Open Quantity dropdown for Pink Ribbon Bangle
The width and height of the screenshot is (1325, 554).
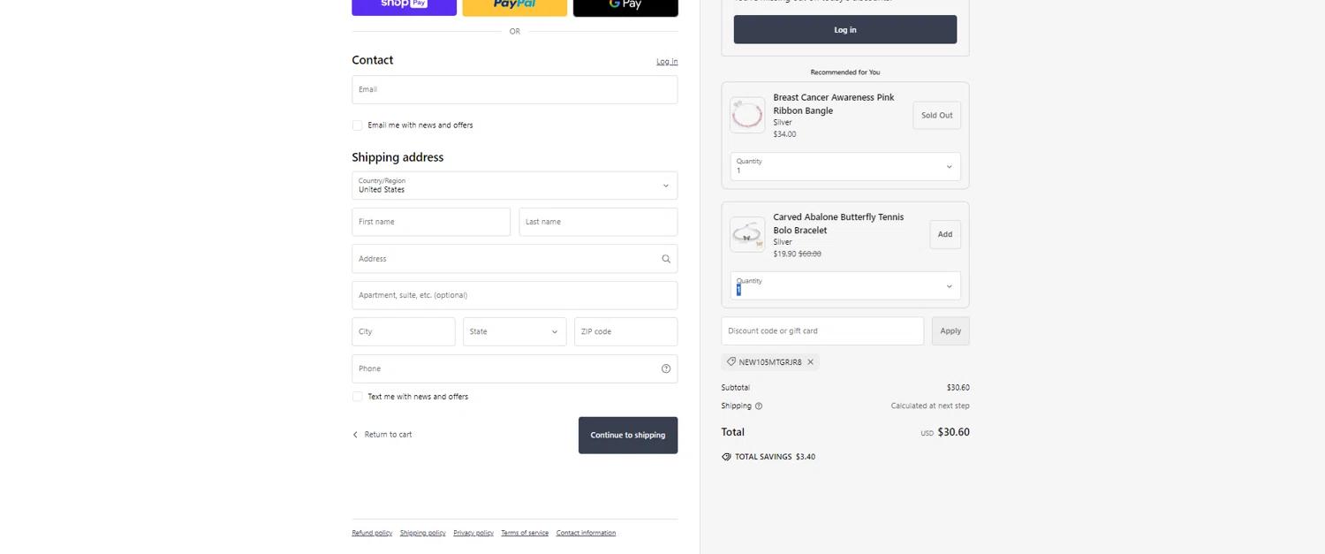pos(845,166)
